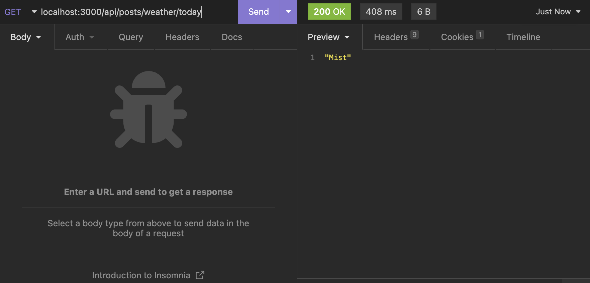Click line number 1 in response gutter
590x283 pixels.
(x=312, y=57)
